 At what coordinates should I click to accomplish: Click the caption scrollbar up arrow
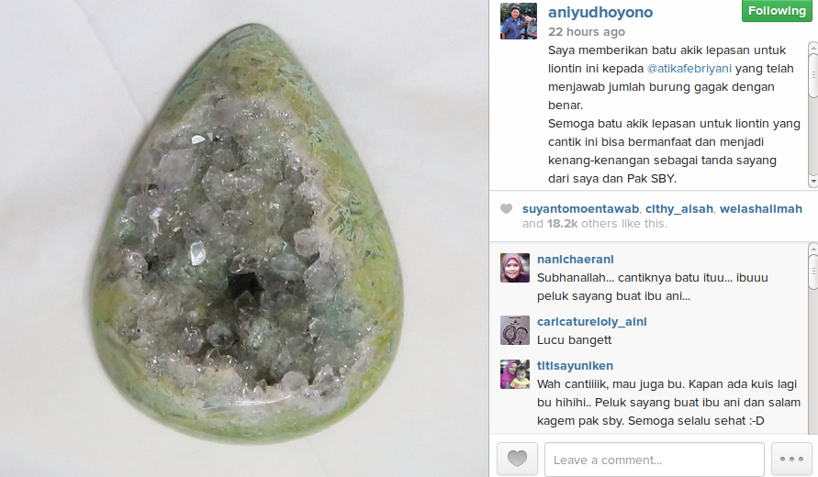(x=812, y=48)
